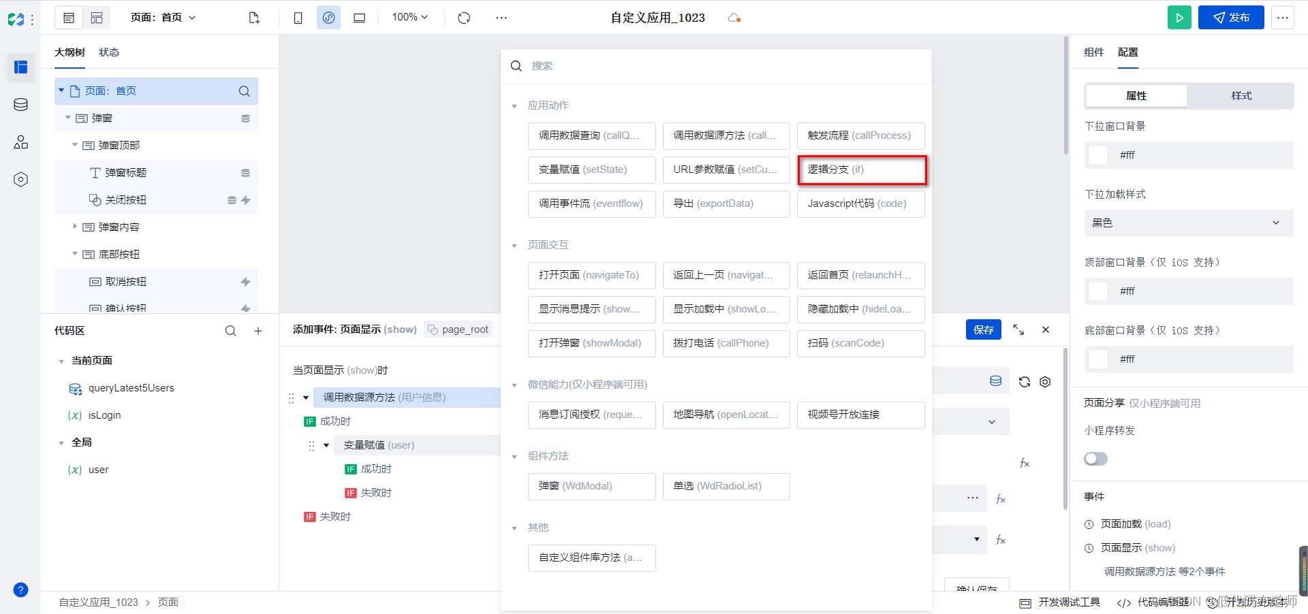Viewport: 1308px width, 614px height.
Task: Open the 下拉加载样式 黑色 dropdown
Action: [x=1189, y=223]
